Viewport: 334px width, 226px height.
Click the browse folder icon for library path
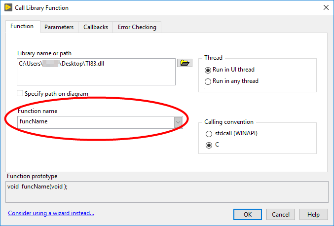point(185,63)
